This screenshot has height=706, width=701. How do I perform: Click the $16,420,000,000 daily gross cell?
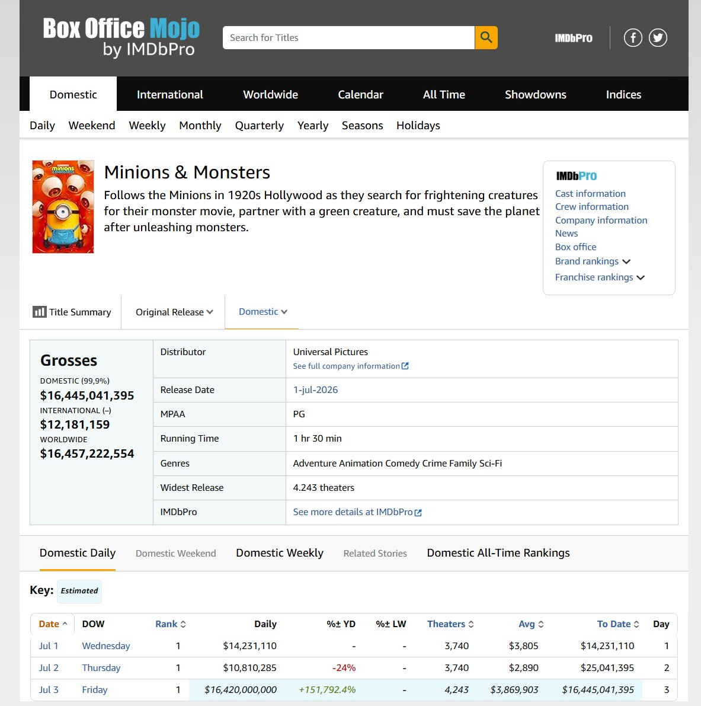pyautogui.click(x=241, y=690)
